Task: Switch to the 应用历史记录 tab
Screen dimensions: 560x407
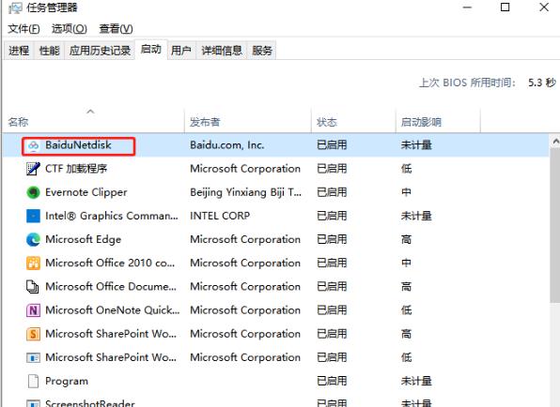Action: [x=100, y=51]
